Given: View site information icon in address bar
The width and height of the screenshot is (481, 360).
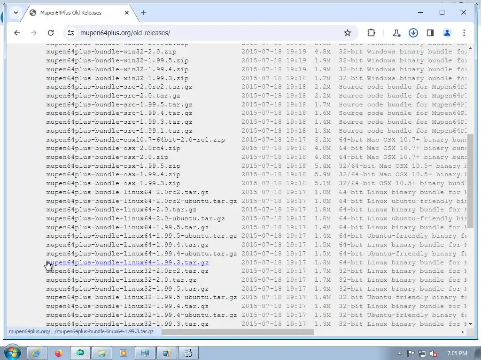Looking at the screenshot, I should (71, 33).
